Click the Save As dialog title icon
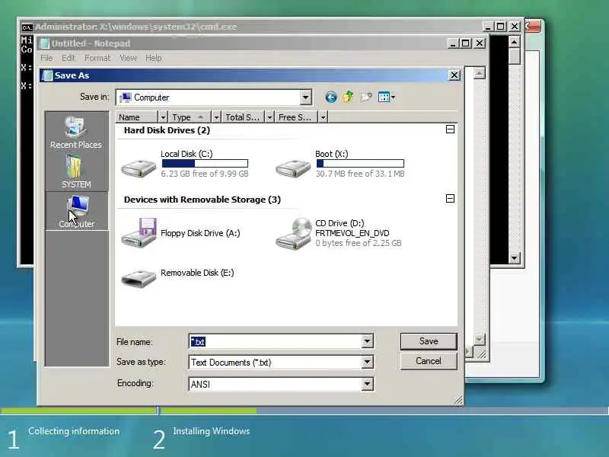The height and width of the screenshot is (457, 609). point(47,75)
